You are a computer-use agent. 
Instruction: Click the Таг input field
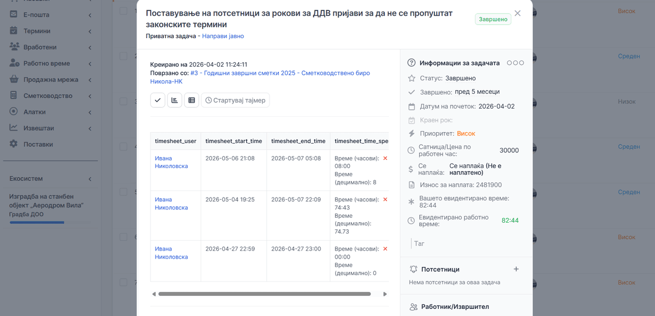pos(466,243)
